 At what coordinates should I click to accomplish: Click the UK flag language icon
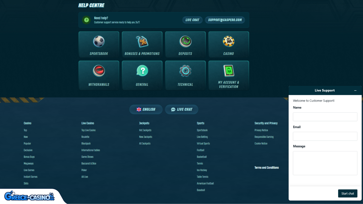tap(139, 109)
